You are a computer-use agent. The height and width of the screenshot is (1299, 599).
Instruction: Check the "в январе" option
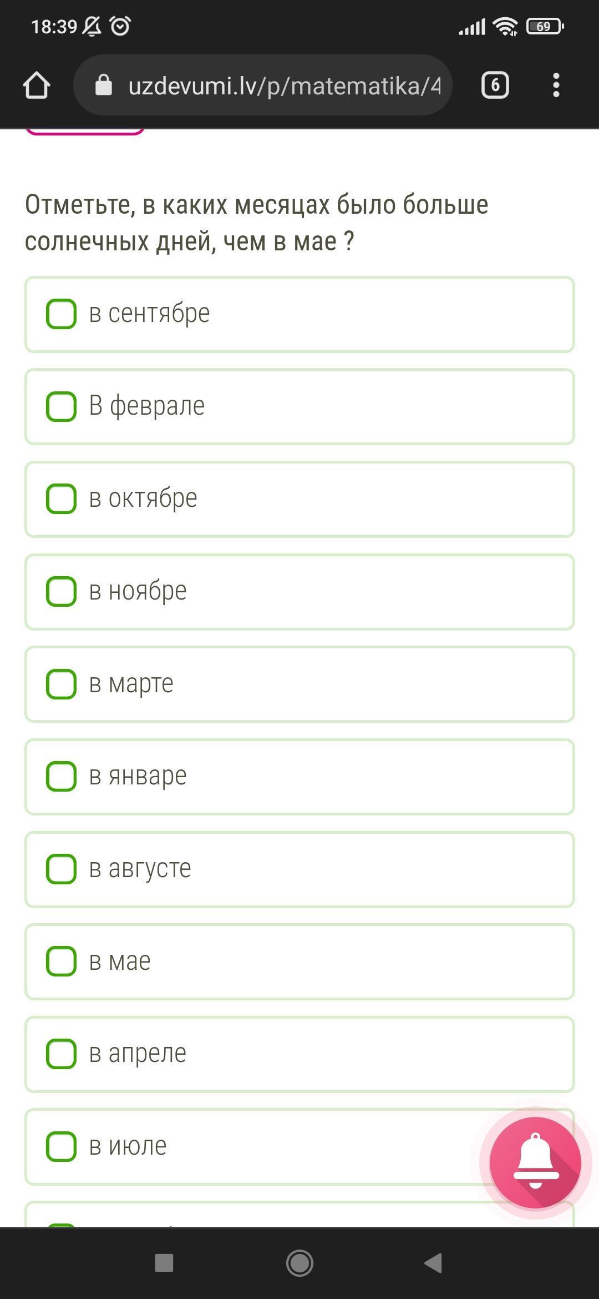coord(61,776)
